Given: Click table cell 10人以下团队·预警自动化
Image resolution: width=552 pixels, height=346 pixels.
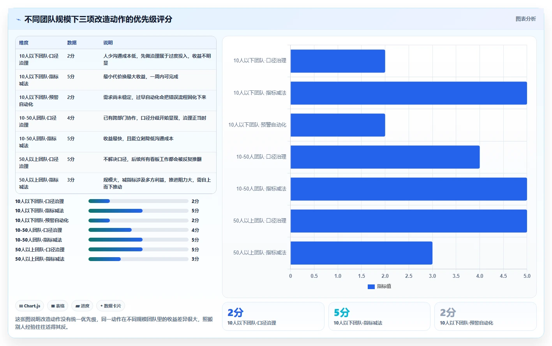Looking at the screenshot, I should click(39, 101).
